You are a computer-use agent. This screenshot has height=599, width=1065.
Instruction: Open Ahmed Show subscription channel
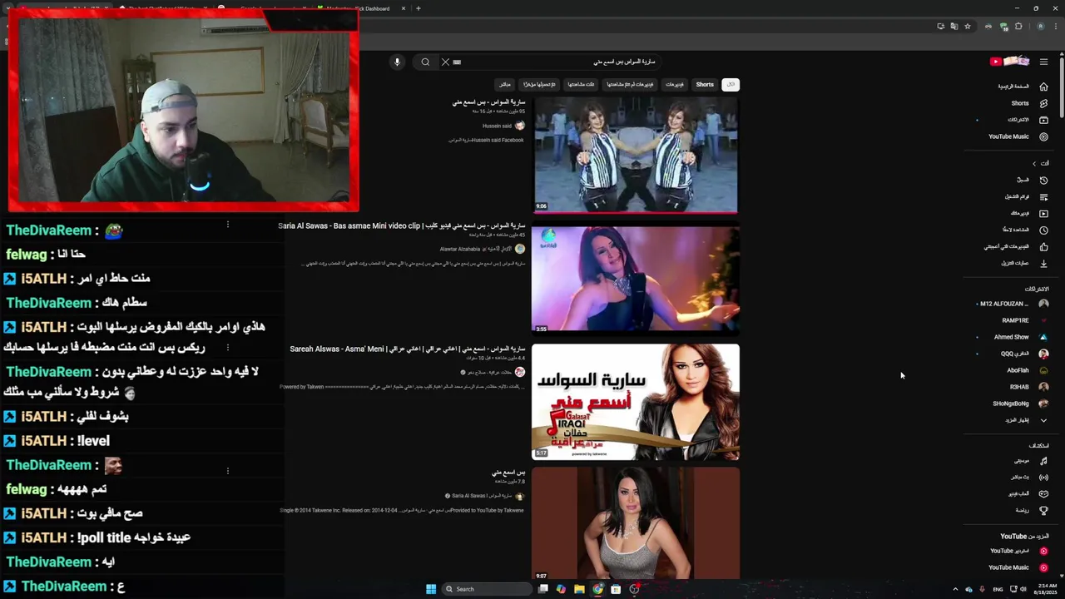click(1013, 337)
